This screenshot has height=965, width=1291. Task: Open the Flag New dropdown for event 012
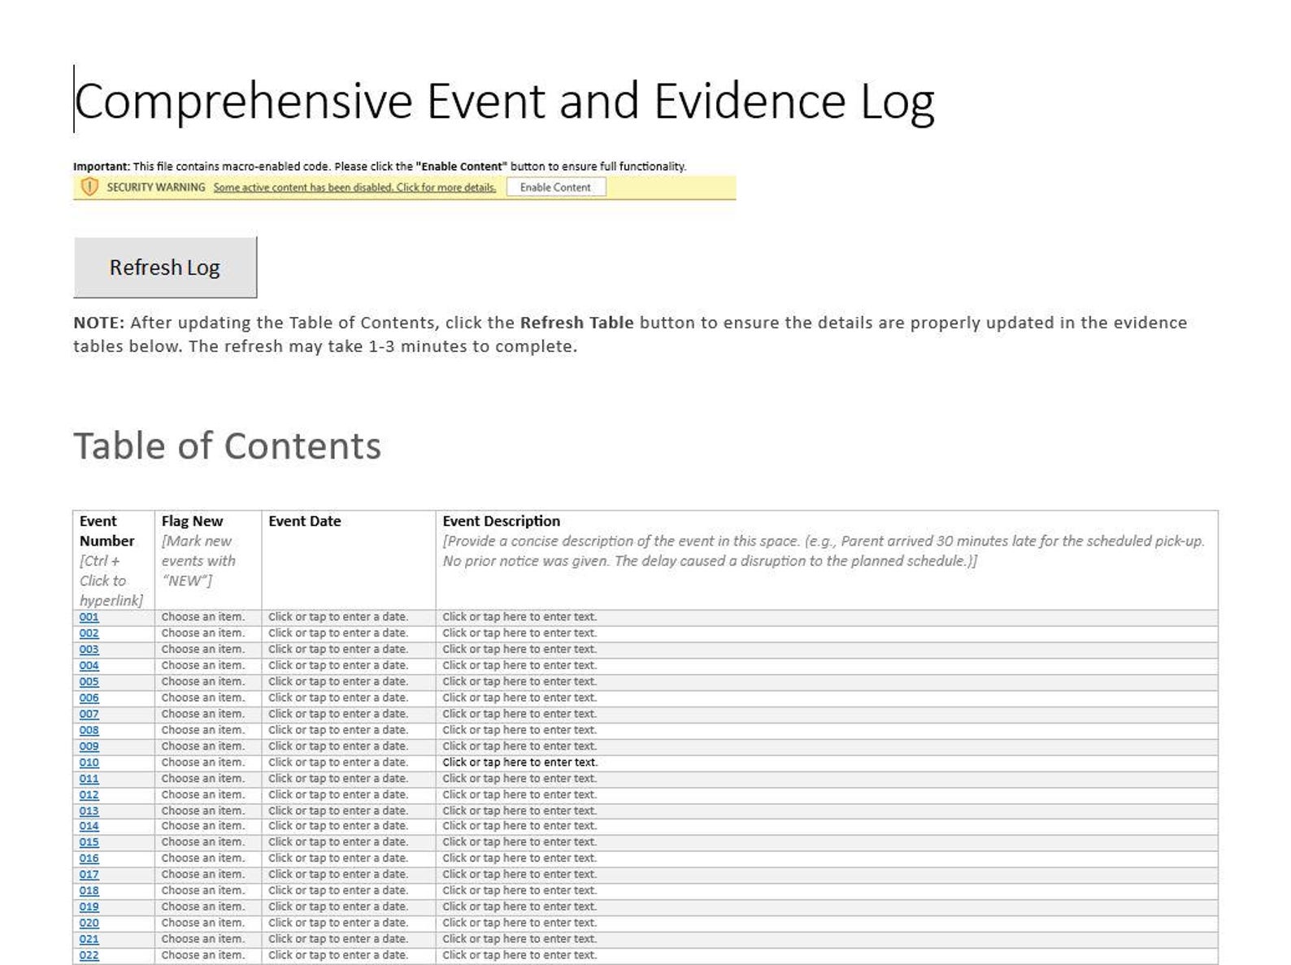click(203, 794)
